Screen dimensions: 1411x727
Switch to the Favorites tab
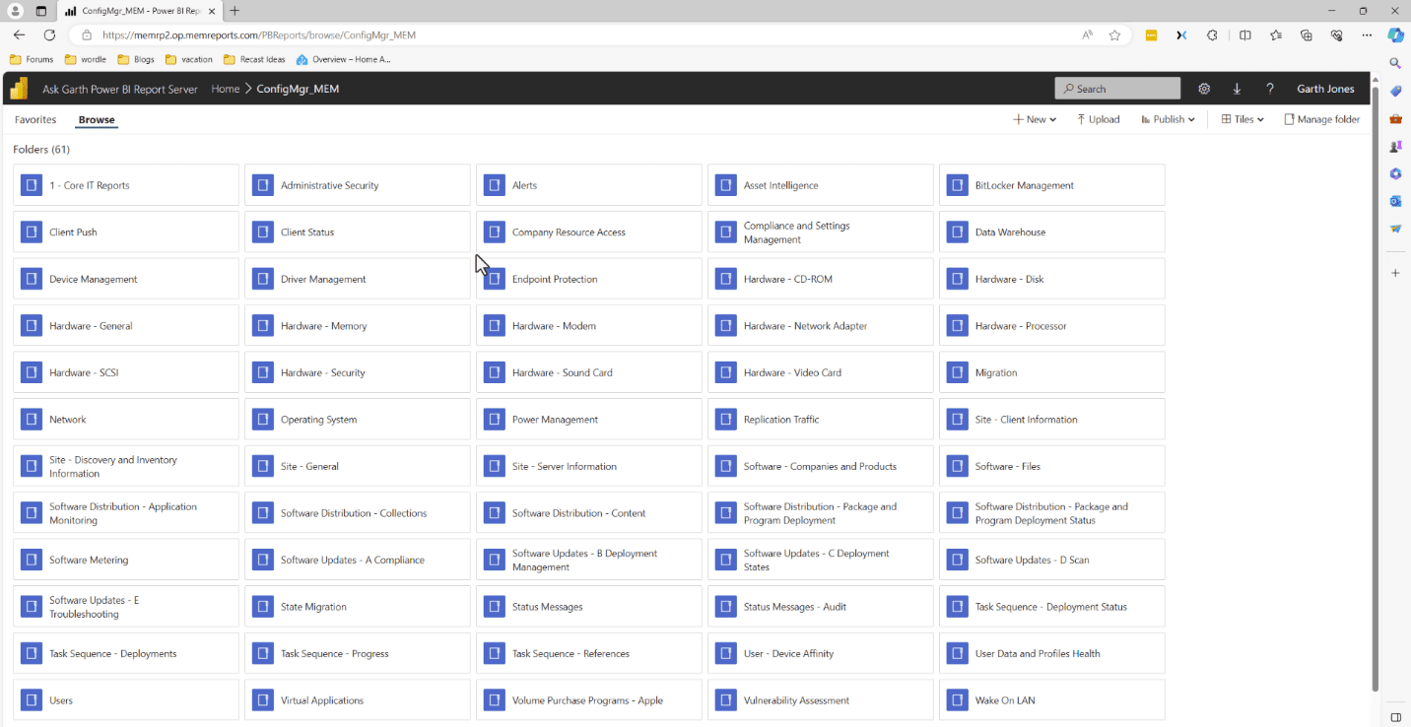(x=35, y=119)
